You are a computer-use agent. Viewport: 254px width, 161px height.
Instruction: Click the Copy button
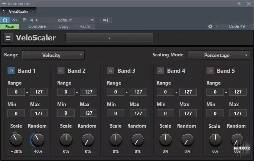63,26
